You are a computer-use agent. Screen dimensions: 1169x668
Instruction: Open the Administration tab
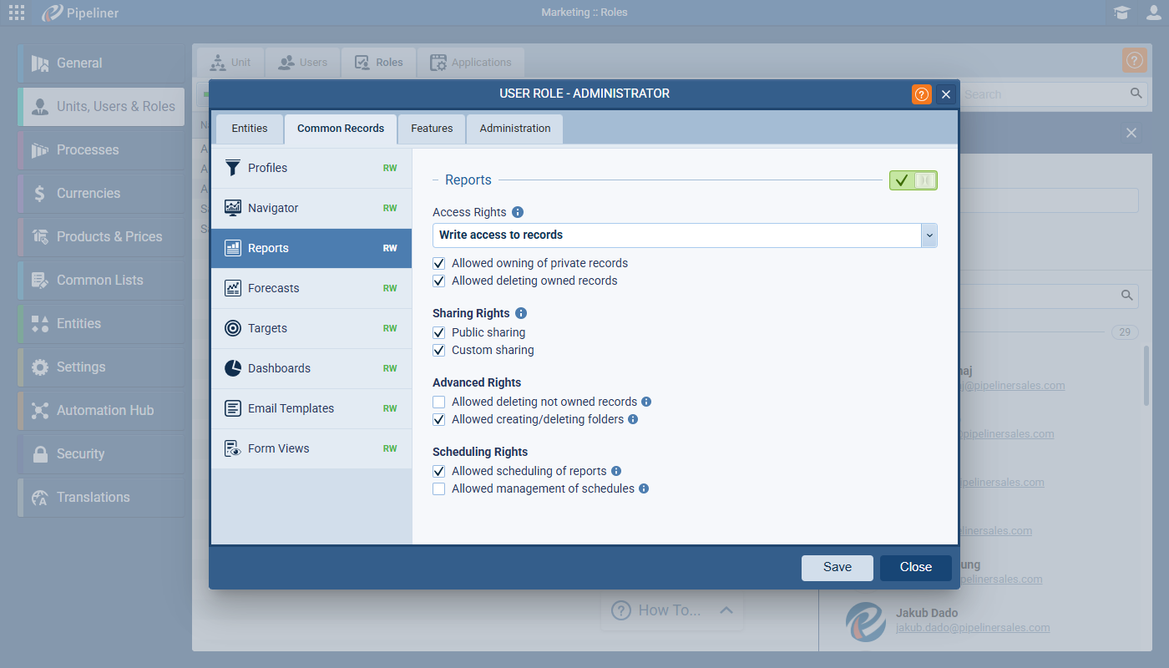[514, 129]
